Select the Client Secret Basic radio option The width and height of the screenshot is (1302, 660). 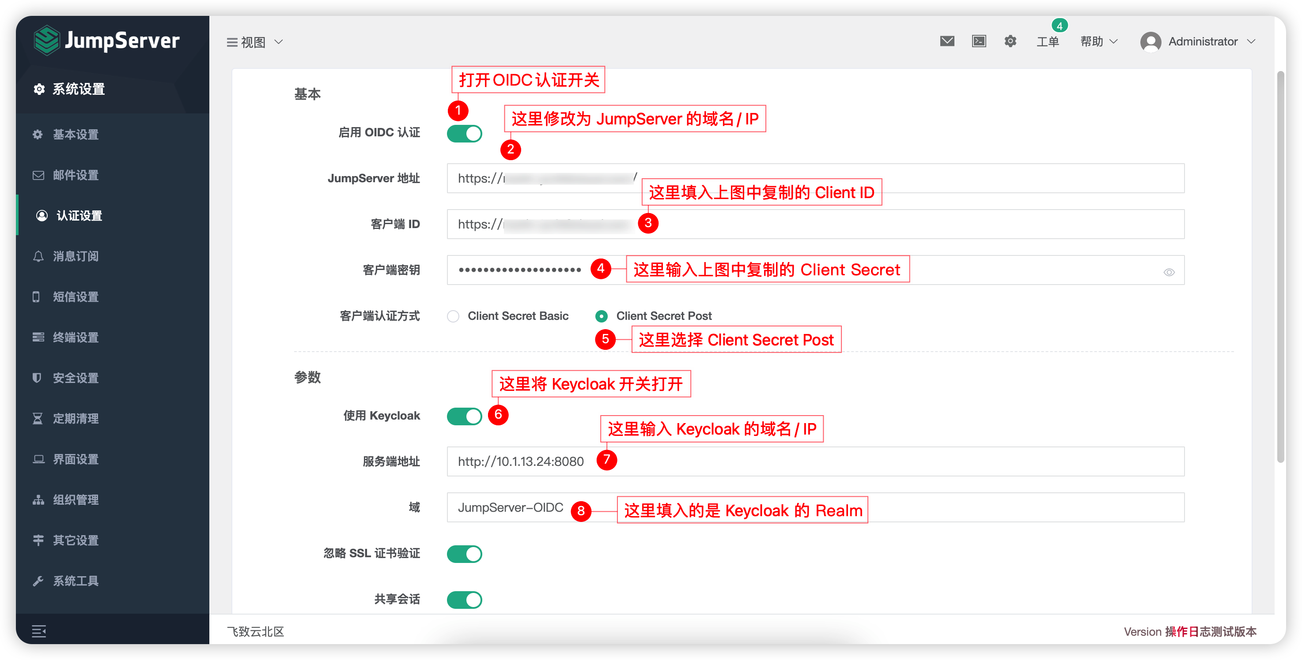click(453, 316)
